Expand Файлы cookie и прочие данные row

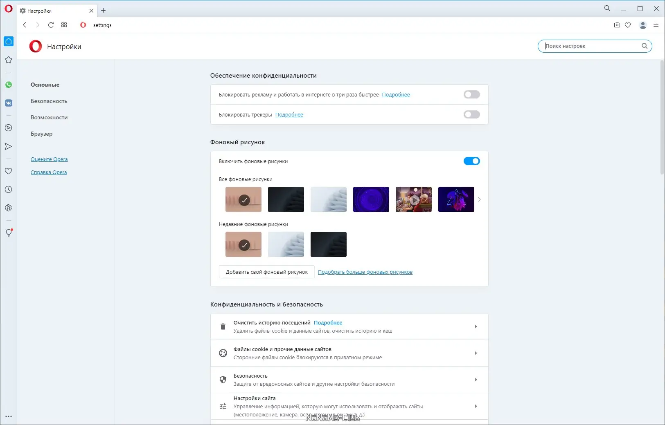coord(349,353)
